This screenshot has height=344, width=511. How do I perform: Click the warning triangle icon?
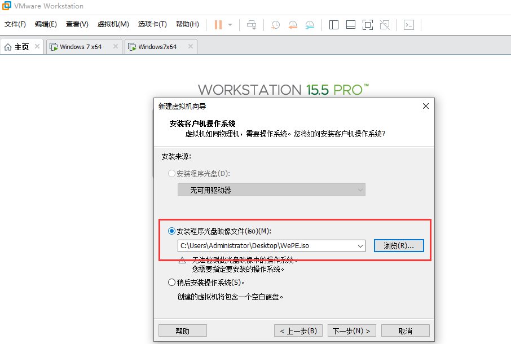pos(182,261)
